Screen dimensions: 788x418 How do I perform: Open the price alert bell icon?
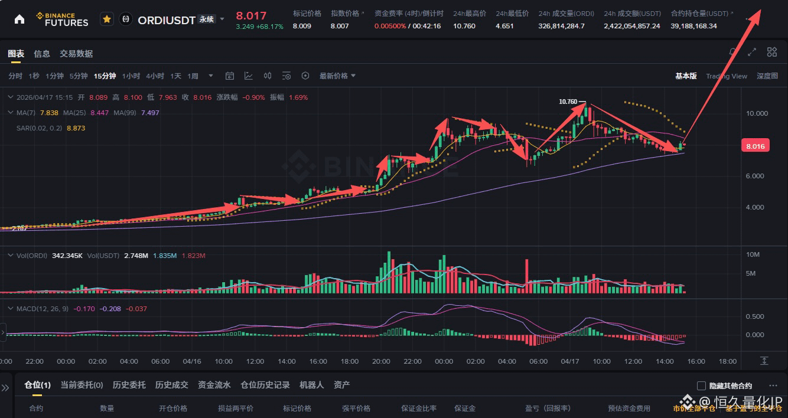[x=733, y=52]
